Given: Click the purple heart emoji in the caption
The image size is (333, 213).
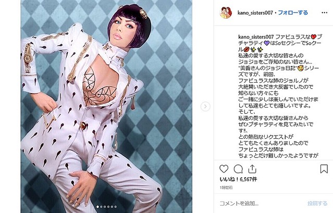Looking at the screenshot, I should [266, 43].
